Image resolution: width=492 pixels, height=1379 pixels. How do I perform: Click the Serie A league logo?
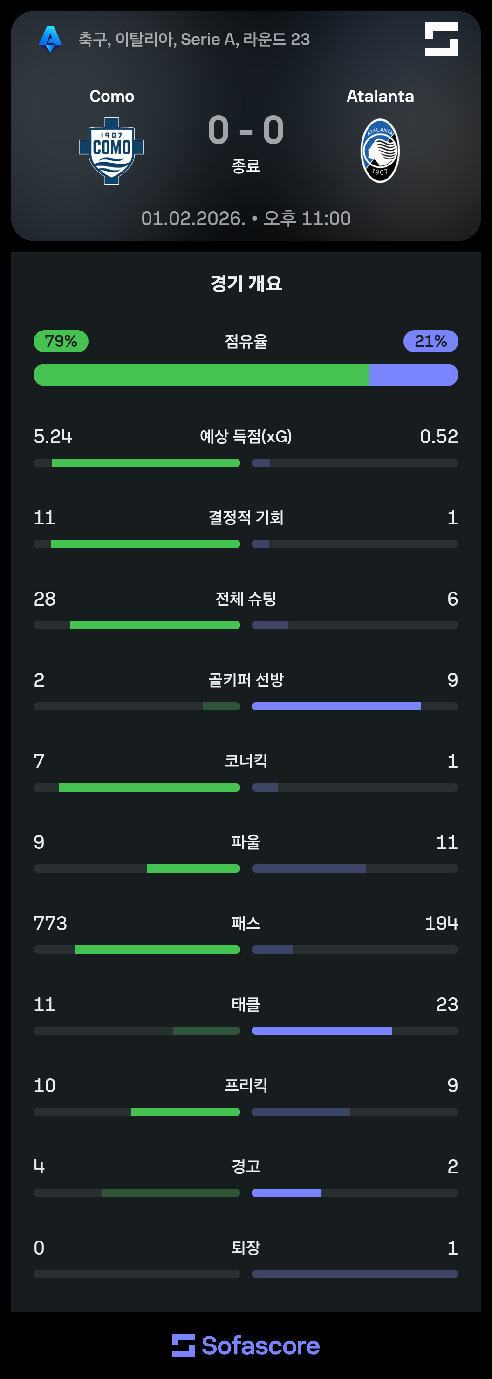click(50, 39)
